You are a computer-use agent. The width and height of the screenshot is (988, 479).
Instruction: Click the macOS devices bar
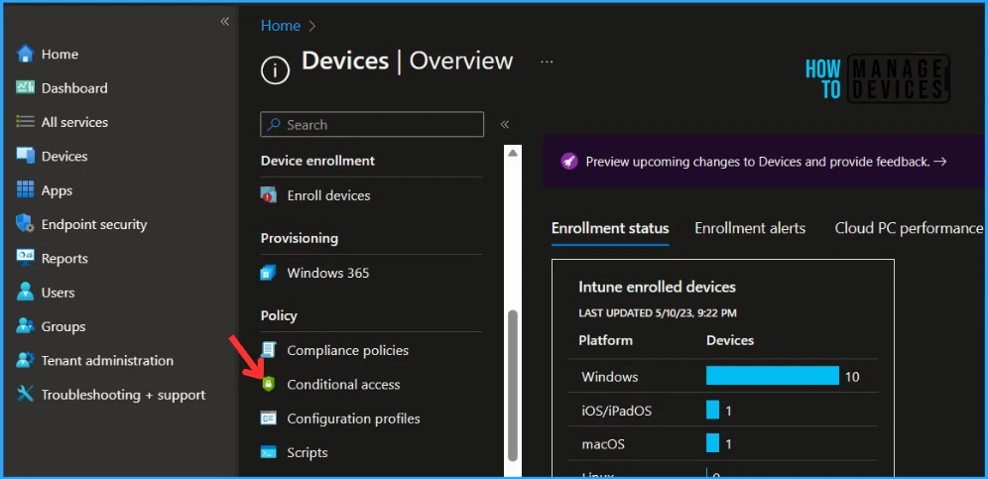click(712, 443)
